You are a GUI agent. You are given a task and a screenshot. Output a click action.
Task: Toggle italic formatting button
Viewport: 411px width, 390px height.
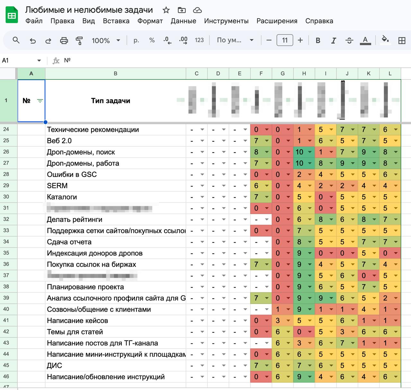(334, 40)
